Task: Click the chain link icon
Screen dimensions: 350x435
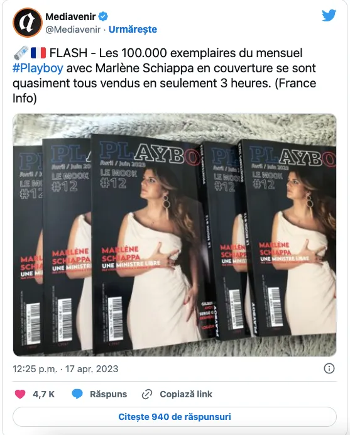Action: click(147, 394)
